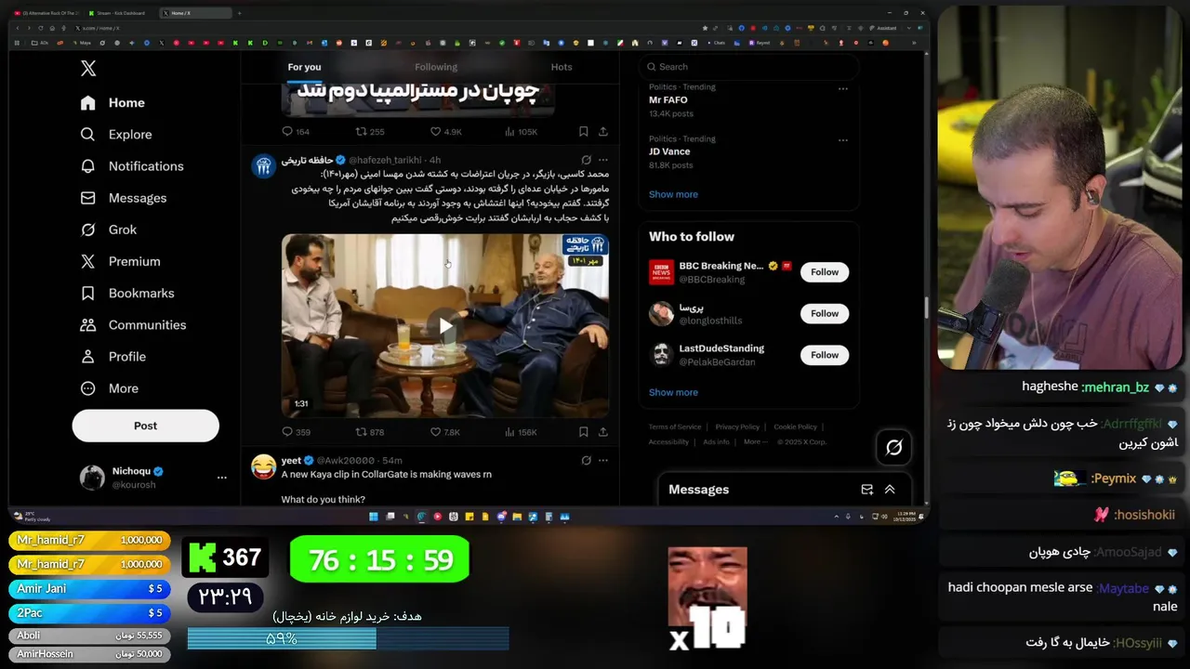This screenshot has height=669, width=1190.
Task: Follow LastDudeStanding account
Action: [825, 355]
